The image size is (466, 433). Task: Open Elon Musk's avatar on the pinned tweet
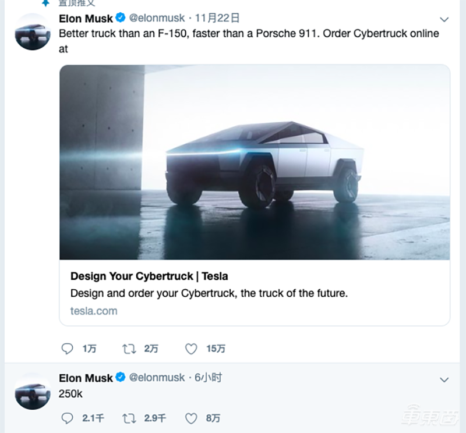click(33, 33)
